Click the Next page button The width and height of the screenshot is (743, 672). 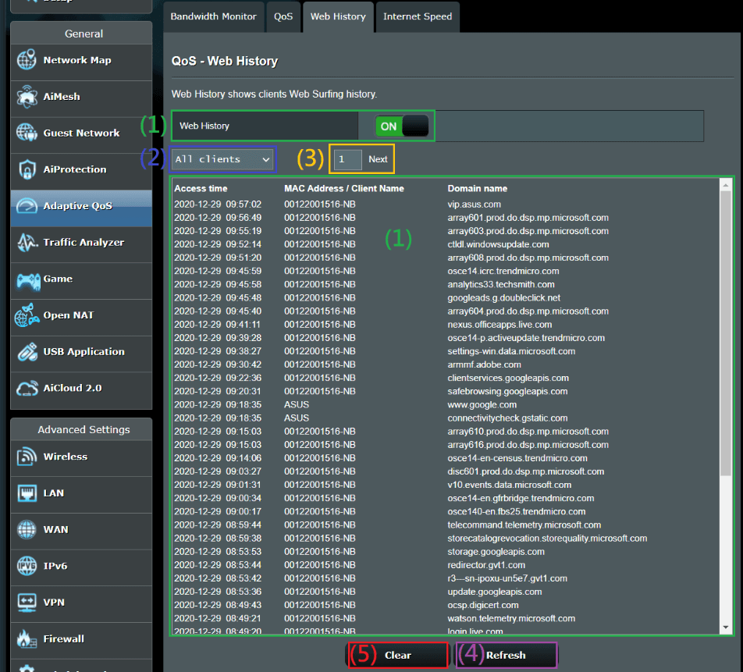point(378,159)
